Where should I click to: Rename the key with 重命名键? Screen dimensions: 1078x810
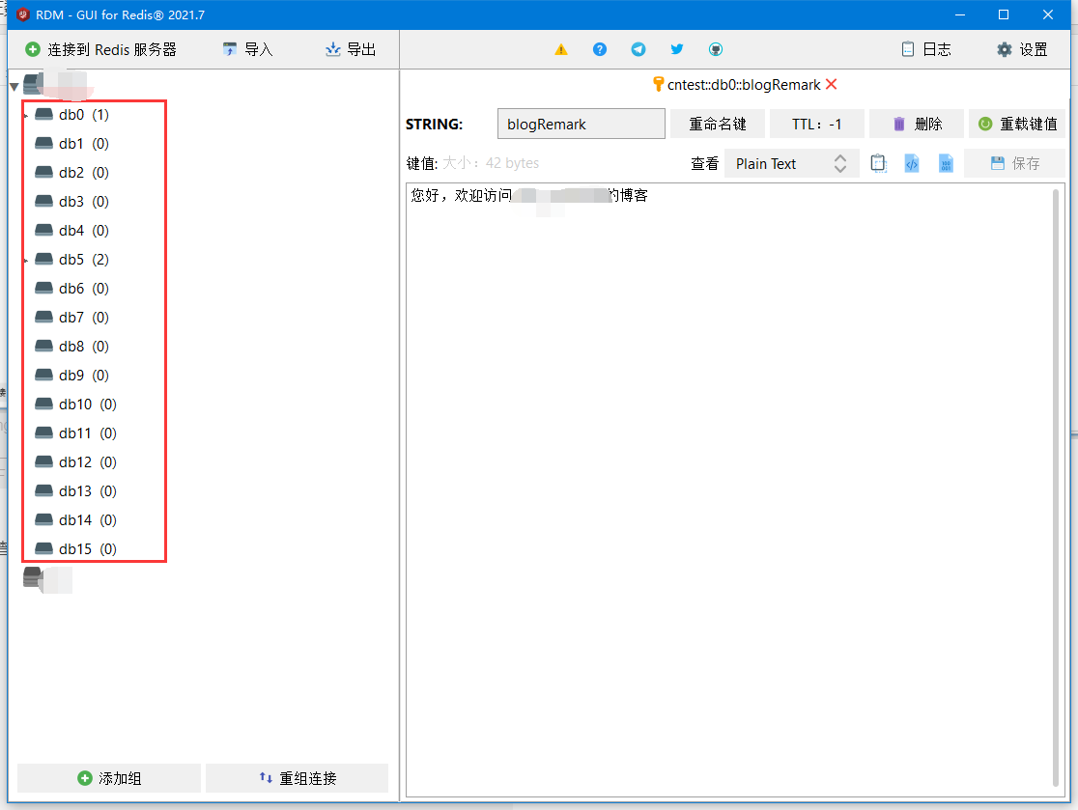pyautogui.click(x=718, y=124)
